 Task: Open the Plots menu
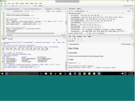pos(17,3)
